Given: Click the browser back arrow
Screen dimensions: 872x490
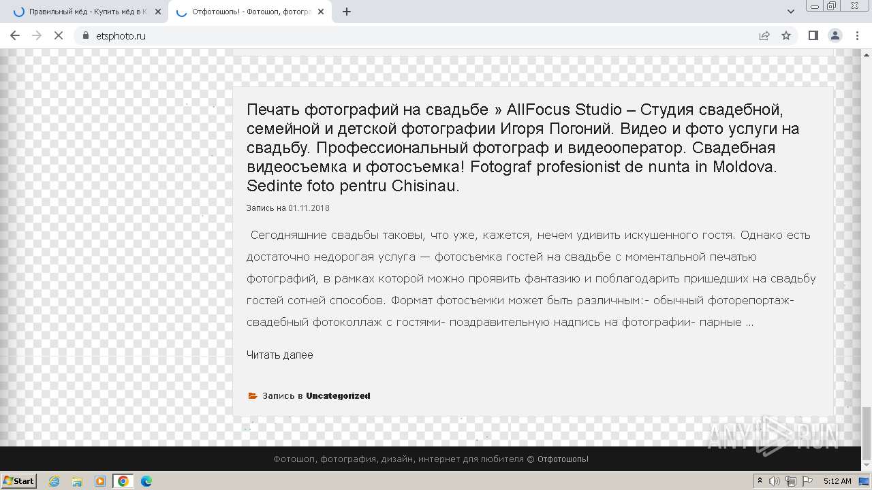Looking at the screenshot, I should pos(15,35).
